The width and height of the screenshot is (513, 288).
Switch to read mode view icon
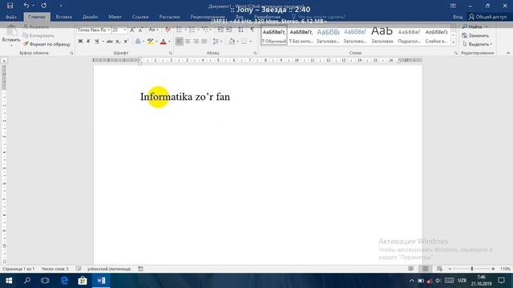411,269
